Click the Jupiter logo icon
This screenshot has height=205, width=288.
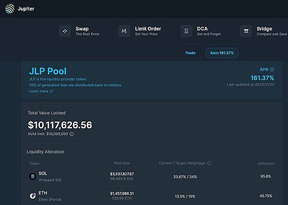pyautogui.click(x=10, y=9)
